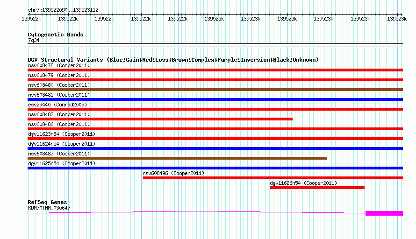
Task: Open the nsv608486 (Cooper2011) label
Action: coord(59,124)
